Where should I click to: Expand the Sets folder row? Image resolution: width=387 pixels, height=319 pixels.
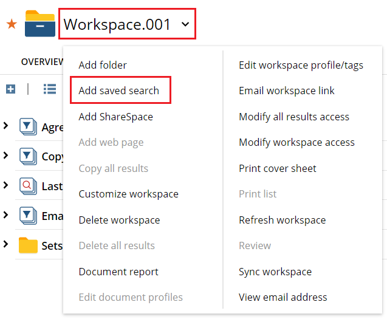[5, 244]
